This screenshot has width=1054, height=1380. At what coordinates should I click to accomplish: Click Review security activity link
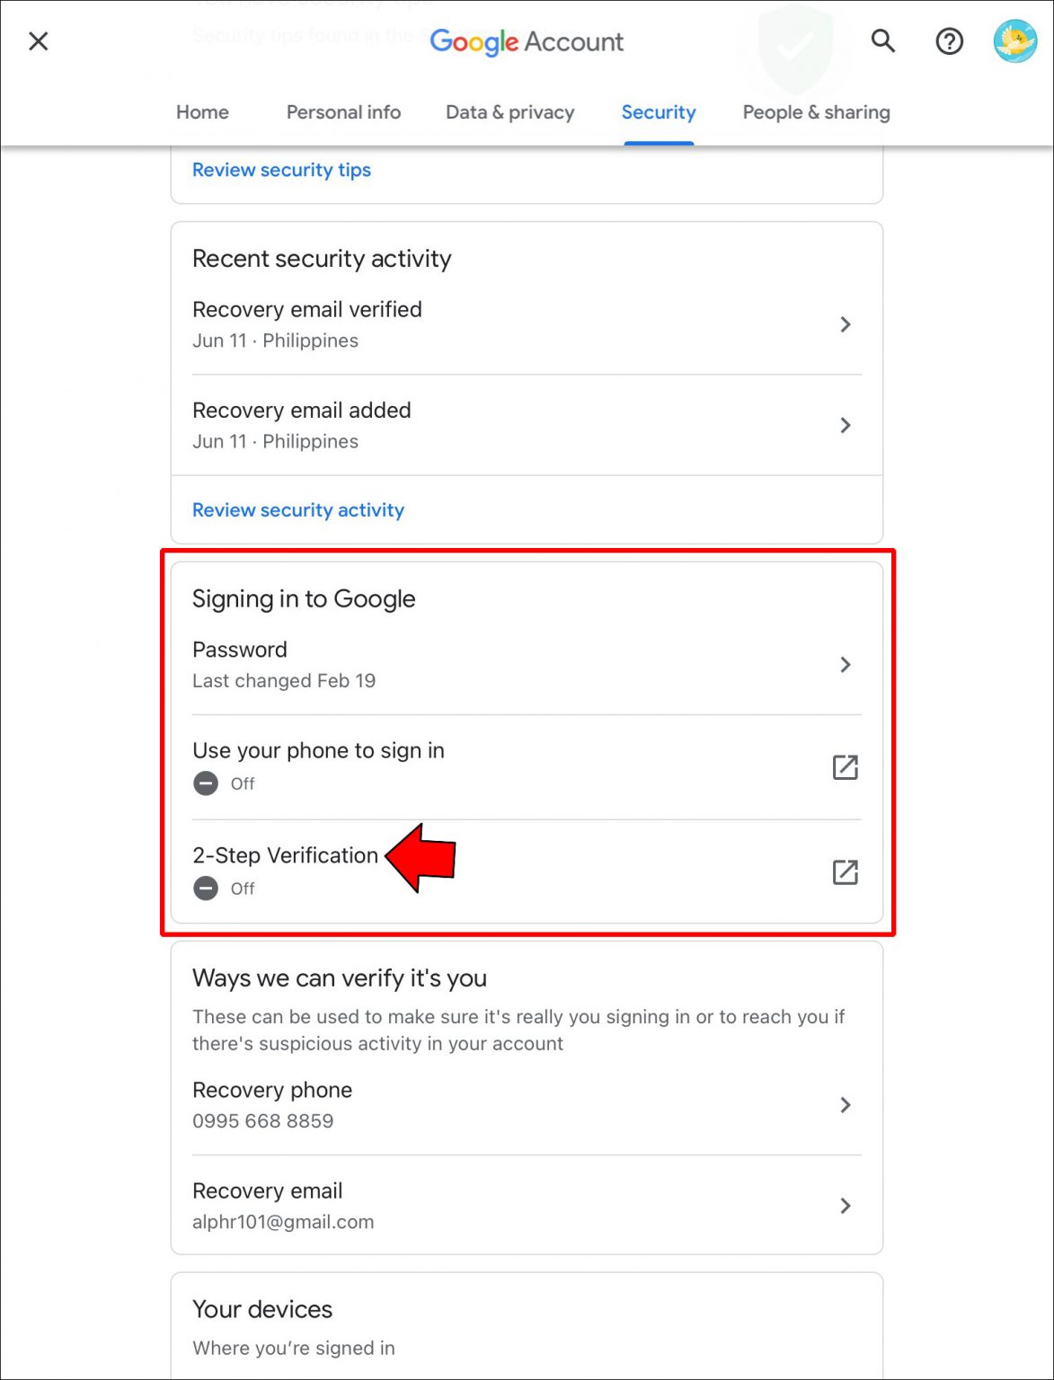[x=298, y=510]
